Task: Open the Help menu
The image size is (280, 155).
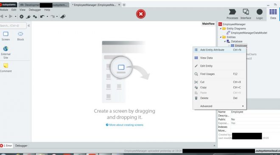Action: tap(47, 10)
